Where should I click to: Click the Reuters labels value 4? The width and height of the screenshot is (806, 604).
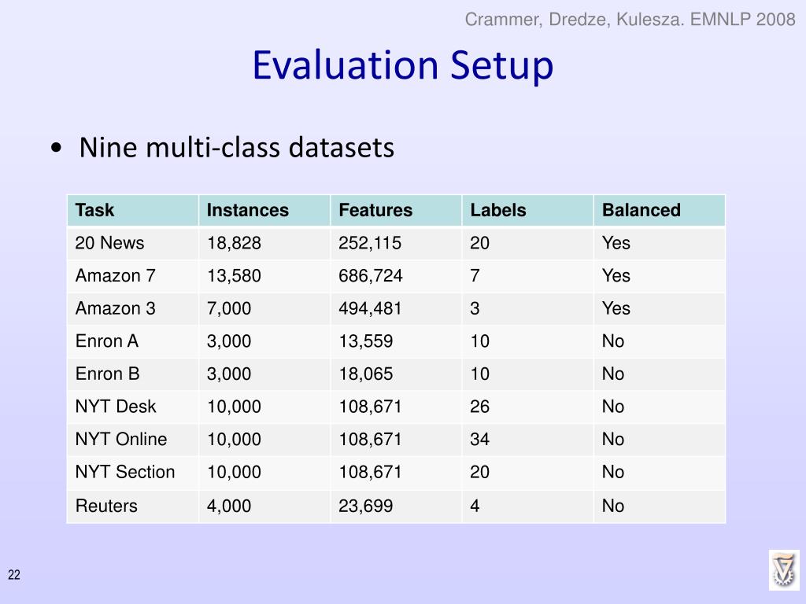tap(475, 506)
